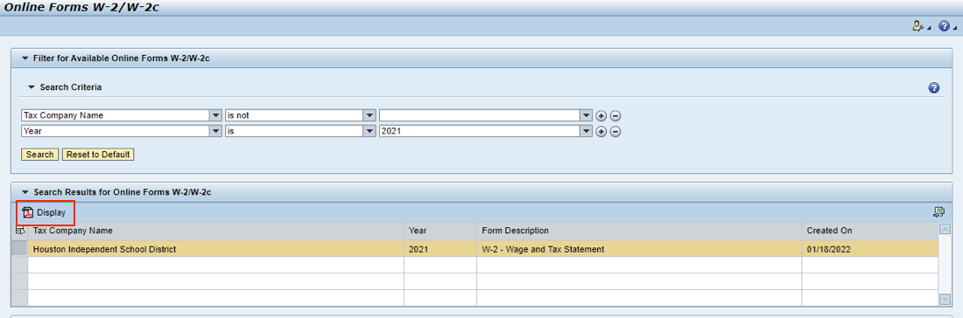The height and width of the screenshot is (318, 963).
Task: Click the select-all rows table icon
Action: [x=19, y=231]
